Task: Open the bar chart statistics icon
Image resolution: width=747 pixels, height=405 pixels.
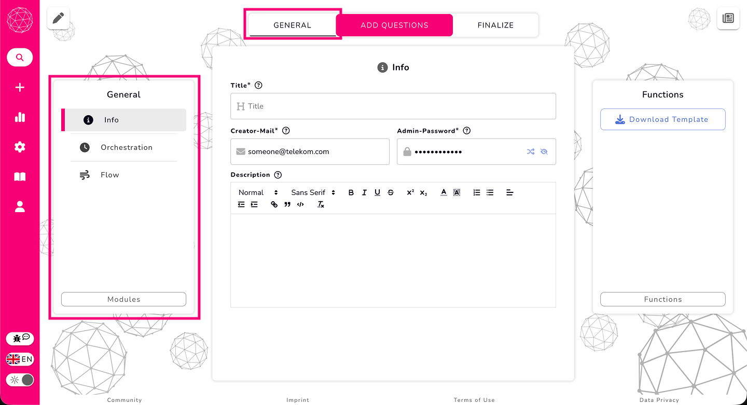Action: pyautogui.click(x=20, y=117)
